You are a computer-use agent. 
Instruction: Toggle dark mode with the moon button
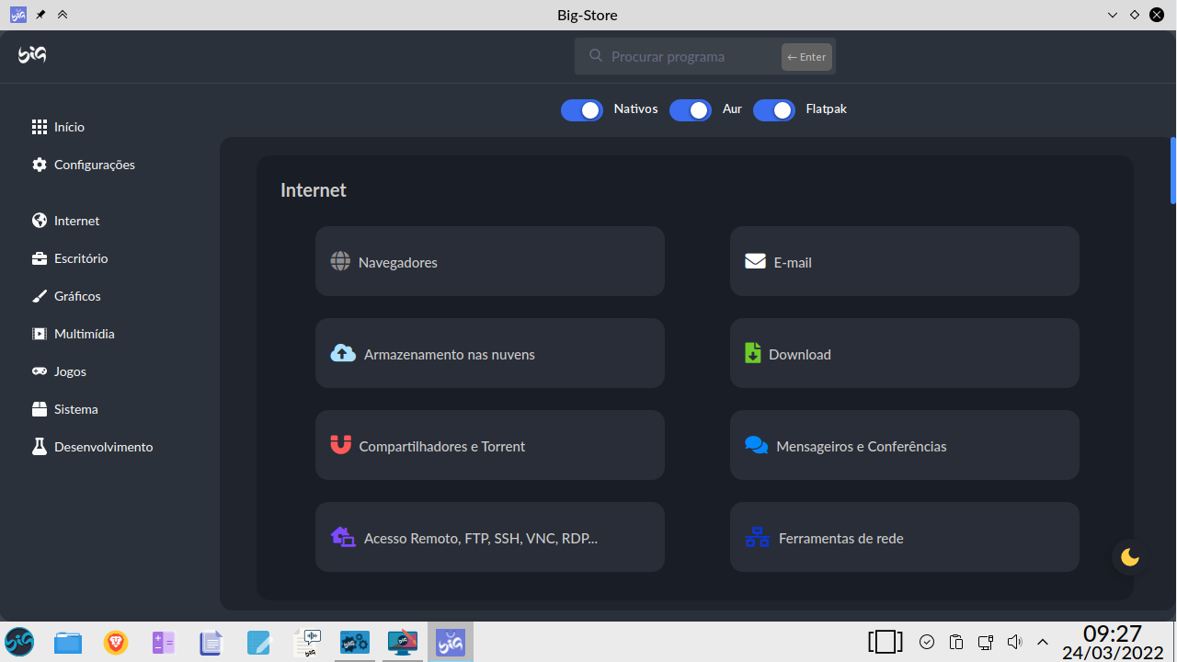click(1129, 556)
